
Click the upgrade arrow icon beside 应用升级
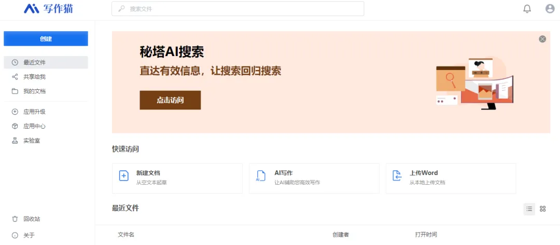(x=15, y=112)
